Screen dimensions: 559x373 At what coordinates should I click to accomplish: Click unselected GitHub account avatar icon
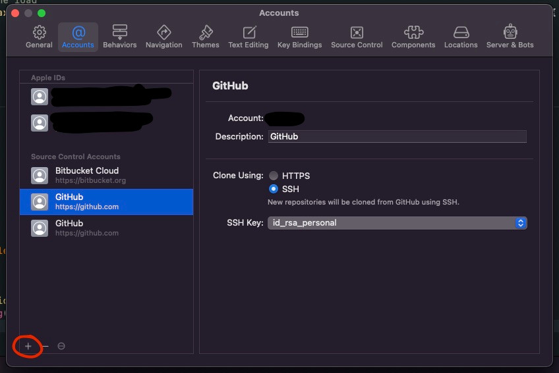[40, 228]
